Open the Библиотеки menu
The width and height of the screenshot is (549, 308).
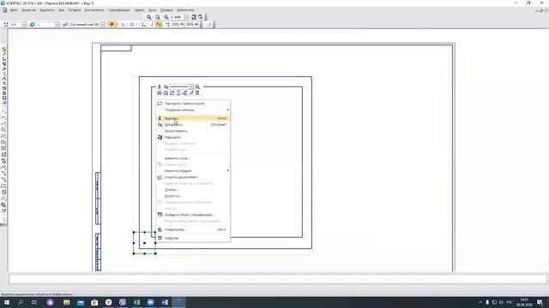click(x=185, y=10)
